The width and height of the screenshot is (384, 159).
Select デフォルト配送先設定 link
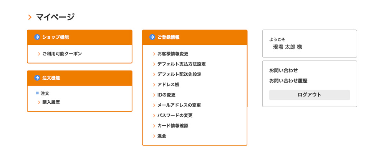pos(179,74)
